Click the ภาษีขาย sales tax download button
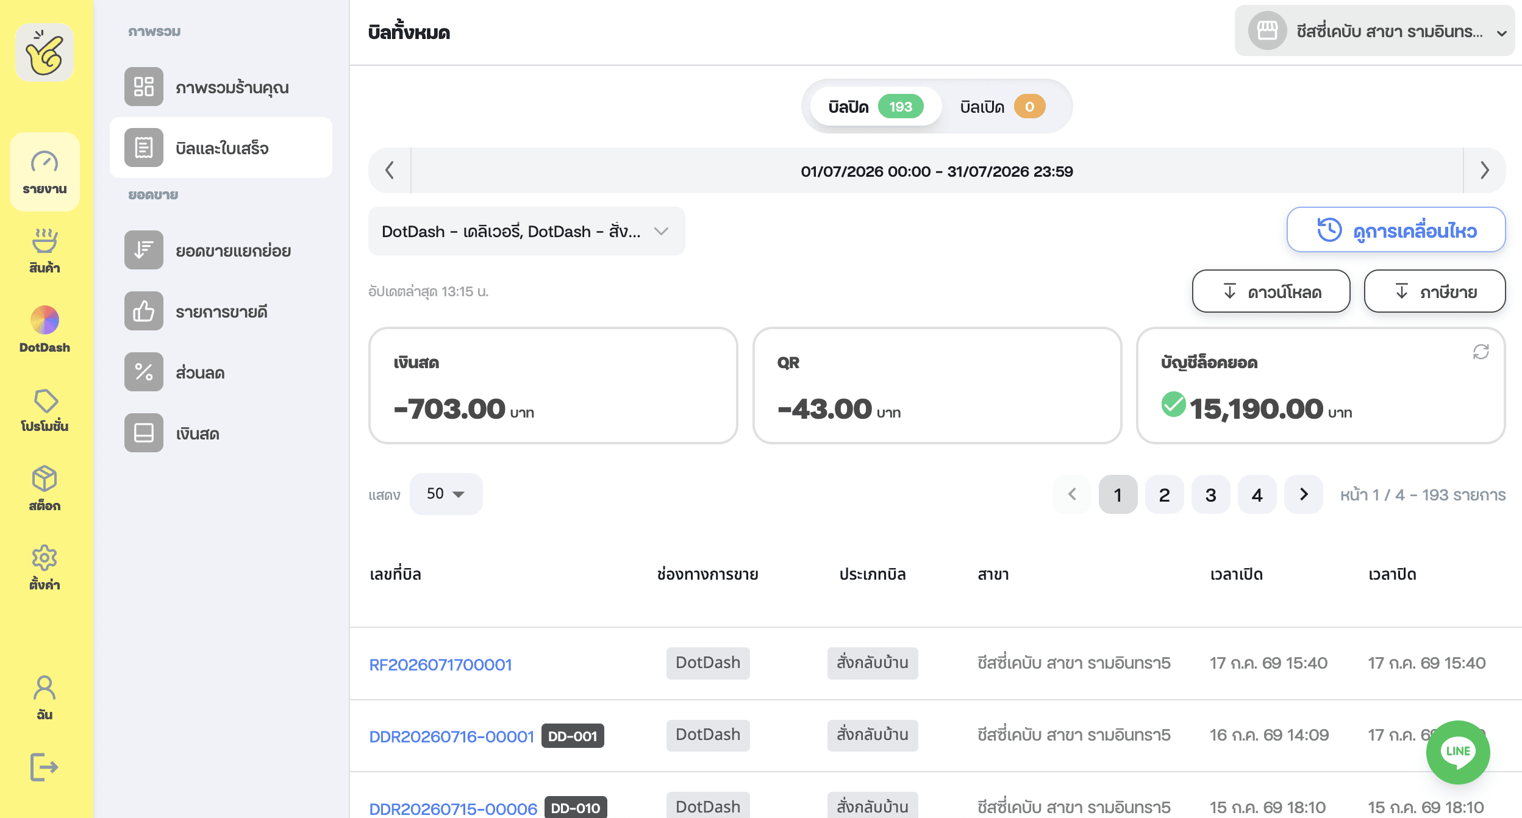 pyautogui.click(x=1435, y=291)
